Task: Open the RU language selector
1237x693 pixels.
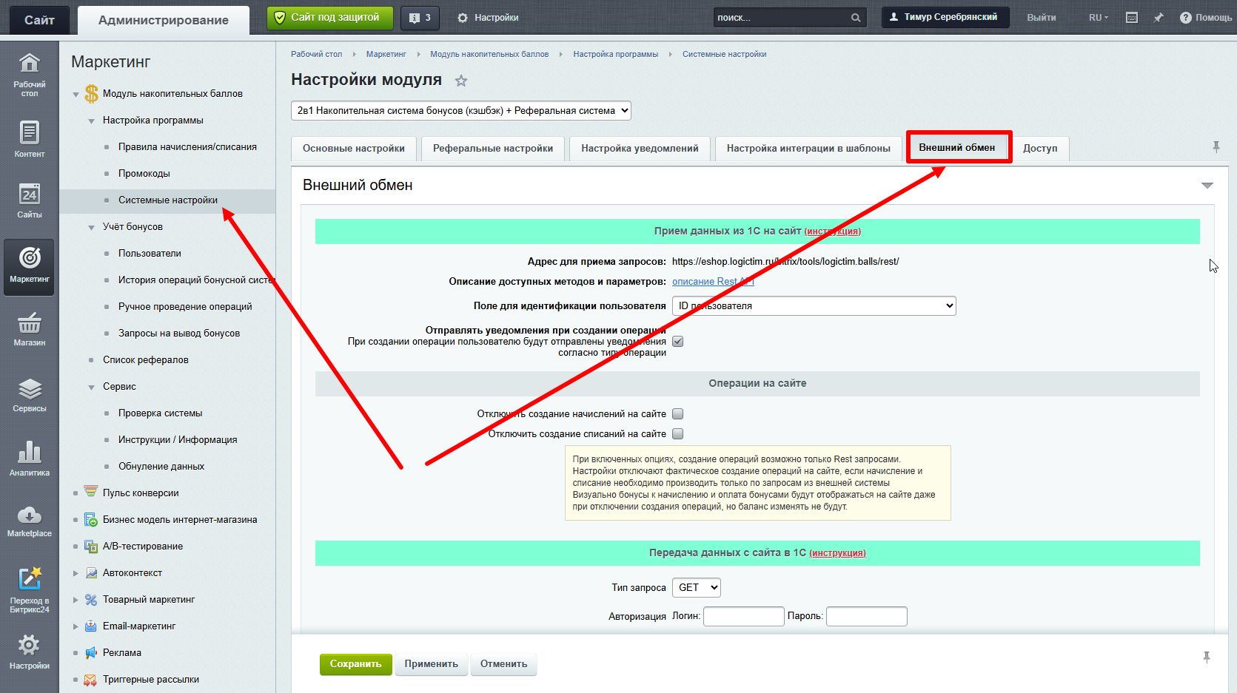Action: click(x=1099, y=17)
